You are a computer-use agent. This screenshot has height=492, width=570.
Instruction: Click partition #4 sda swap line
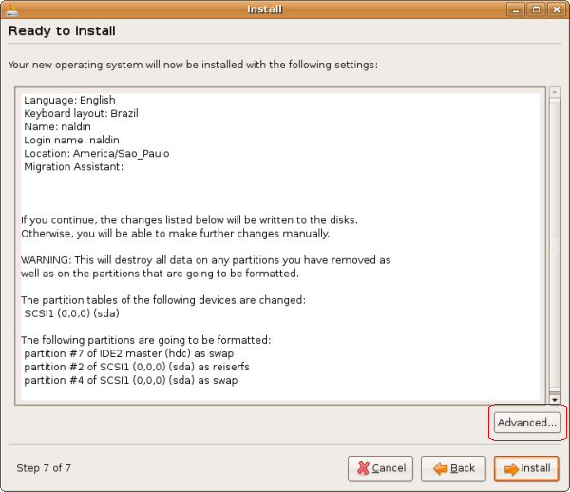pos(131,380)
